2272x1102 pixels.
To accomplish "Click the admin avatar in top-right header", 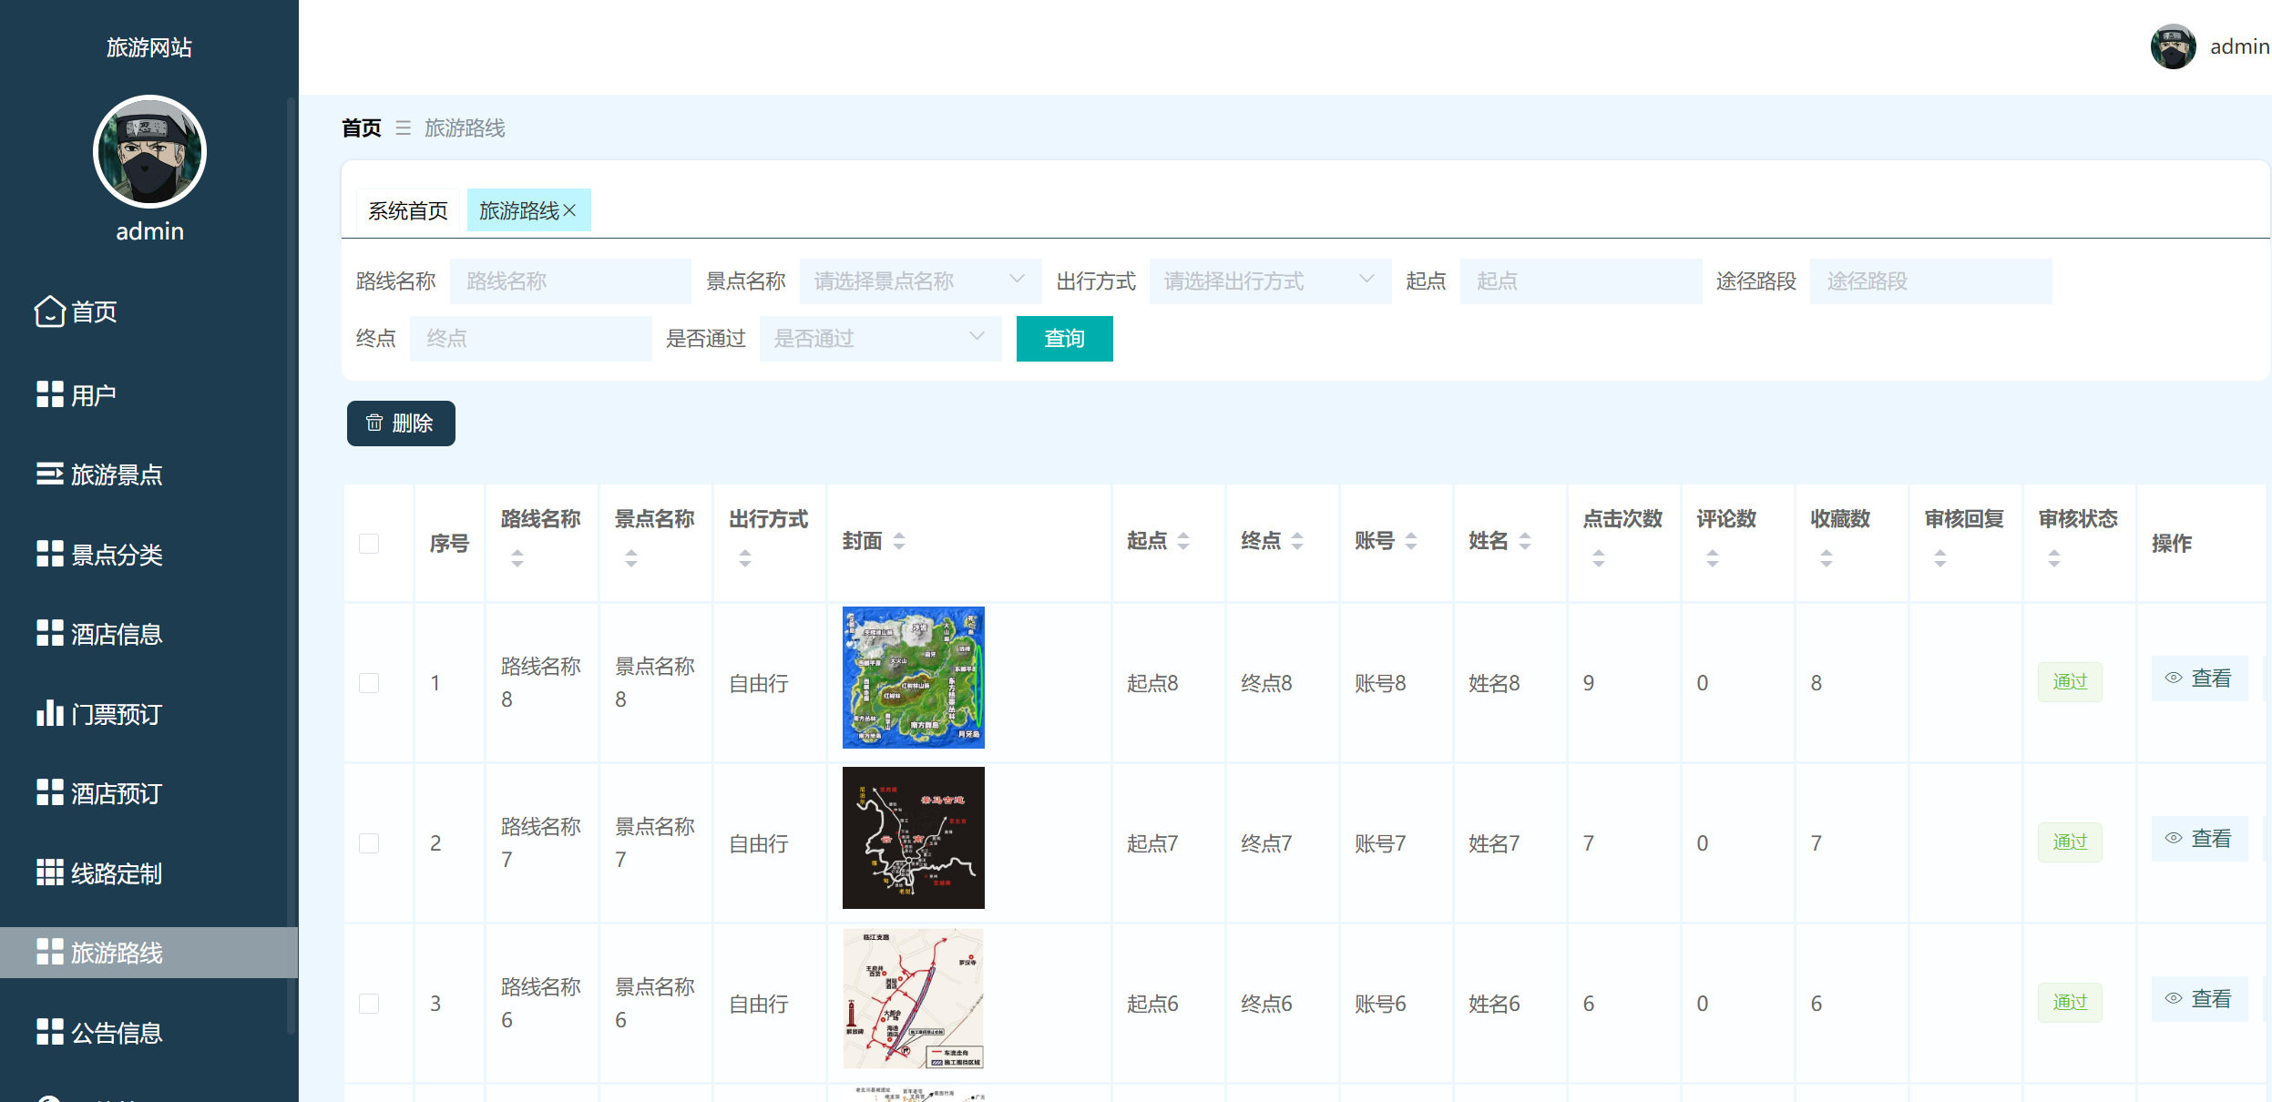I will [2173, 46].
